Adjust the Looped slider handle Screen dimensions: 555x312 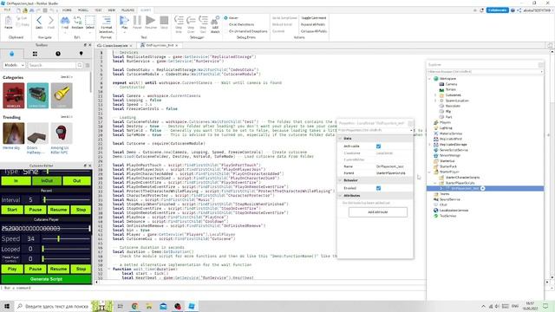coord(42,249)
